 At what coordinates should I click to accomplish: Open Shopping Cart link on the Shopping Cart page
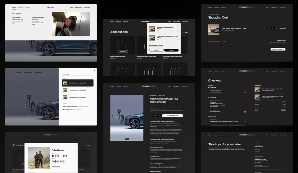click(x=274, y=7)
